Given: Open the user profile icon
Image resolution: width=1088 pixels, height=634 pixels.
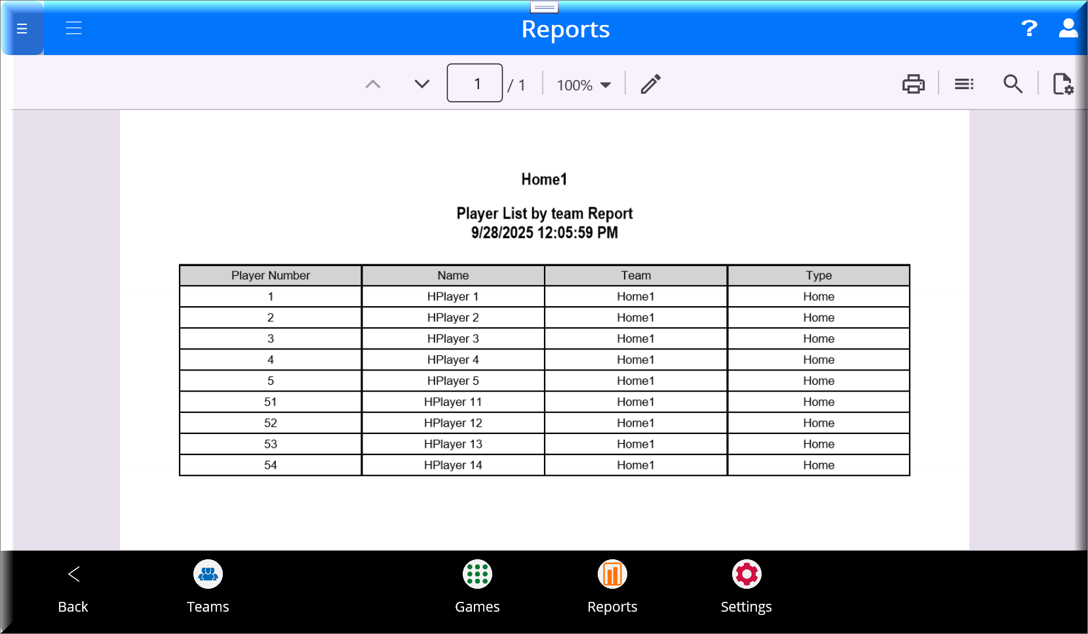Looking at the screenshot, I should click(1068, 28).
